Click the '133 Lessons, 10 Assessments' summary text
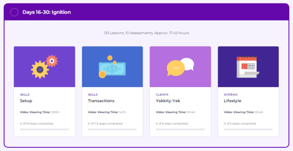 pyautogui.click(x=146, y=33)
